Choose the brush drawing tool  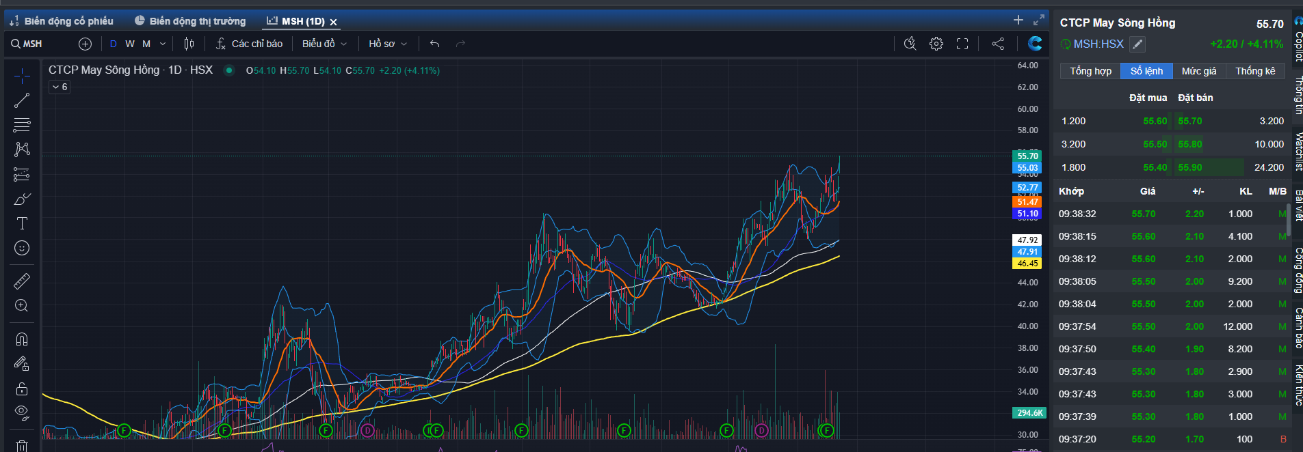point(22,199)
